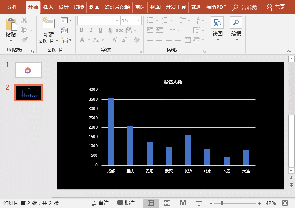Expand the slide layout dropdown

click(x=65, y=20)
